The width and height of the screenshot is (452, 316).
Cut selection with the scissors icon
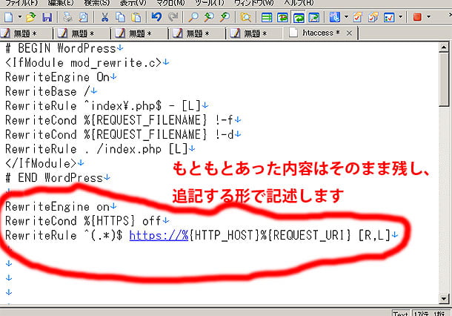(104, 16)
